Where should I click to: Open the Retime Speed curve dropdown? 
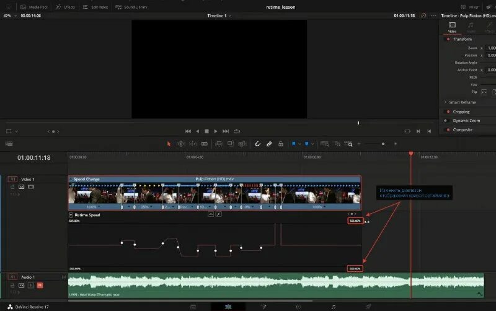coord(71,214)
